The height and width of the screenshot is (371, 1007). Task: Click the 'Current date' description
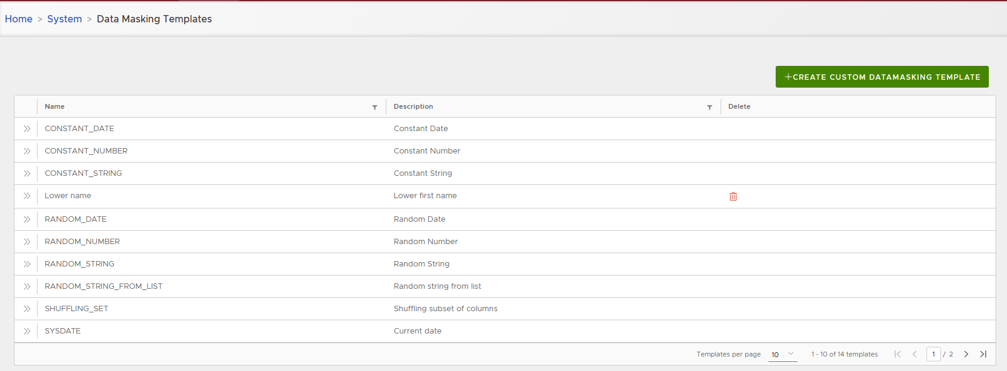pos(418,331)
